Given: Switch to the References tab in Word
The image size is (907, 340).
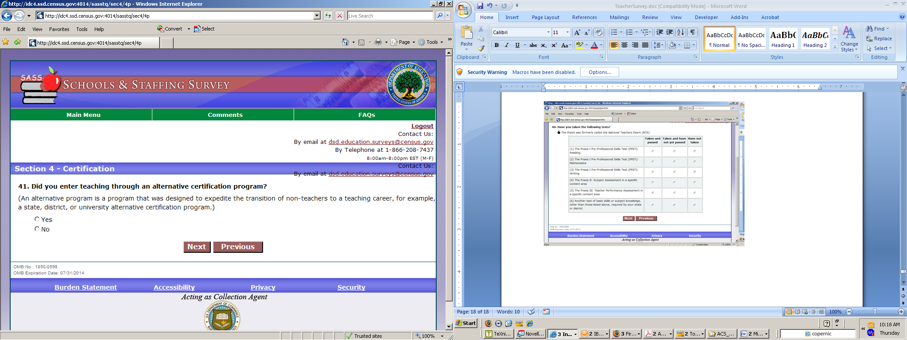Looking at the screenshot, I should pos(584,17).
